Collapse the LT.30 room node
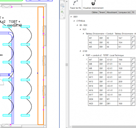 pos(80,51)
